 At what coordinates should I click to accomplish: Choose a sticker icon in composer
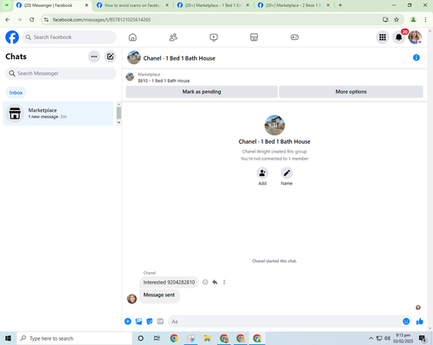tap(150, 322)
